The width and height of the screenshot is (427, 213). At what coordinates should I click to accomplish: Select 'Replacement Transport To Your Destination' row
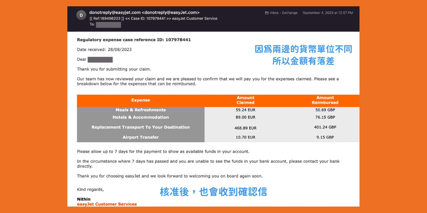(140, 127)
